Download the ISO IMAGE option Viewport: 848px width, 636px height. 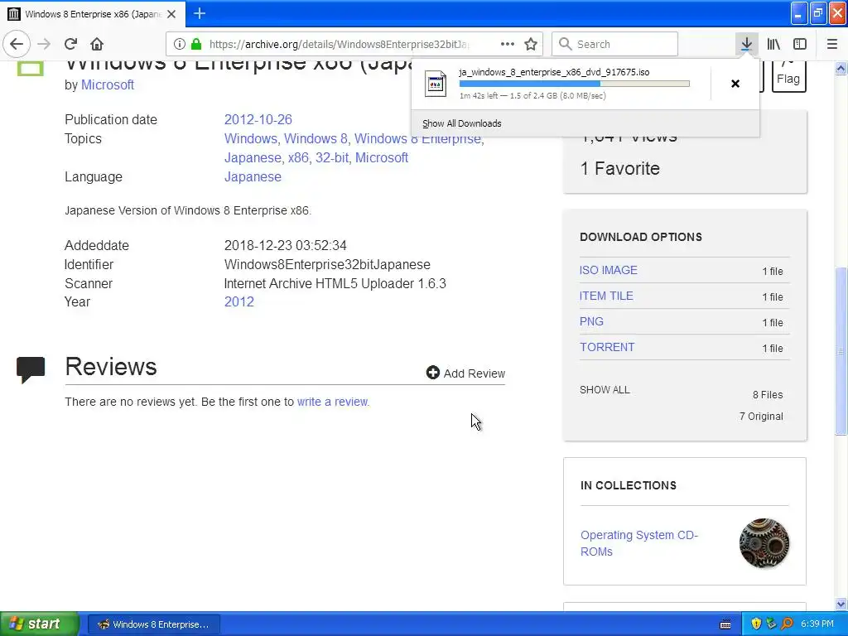point(609,270)
